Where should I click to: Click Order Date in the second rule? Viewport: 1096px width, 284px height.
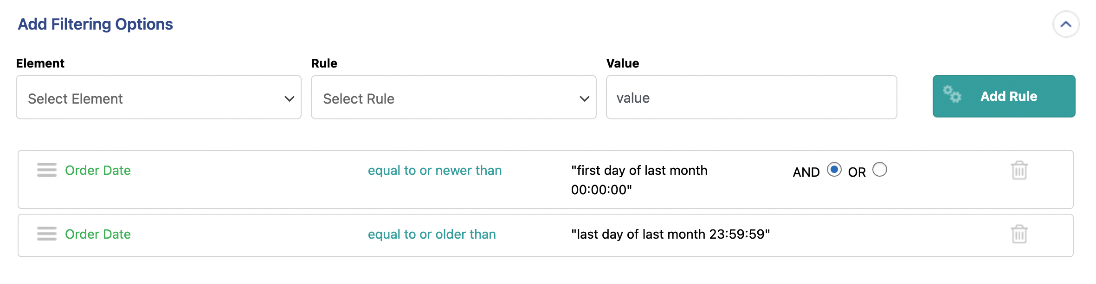(98, 235)
